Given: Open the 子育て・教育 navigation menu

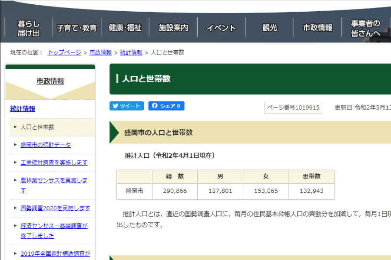Looking at the screenshot, I should tap(77, 28).
